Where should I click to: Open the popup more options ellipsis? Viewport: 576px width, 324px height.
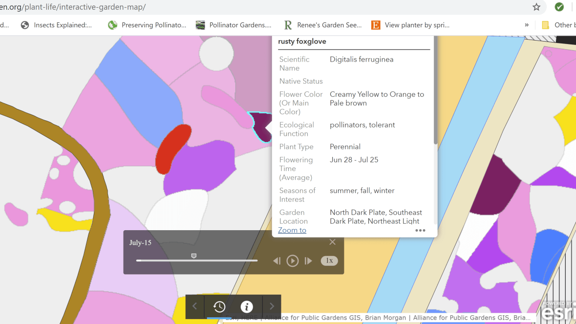420,231
